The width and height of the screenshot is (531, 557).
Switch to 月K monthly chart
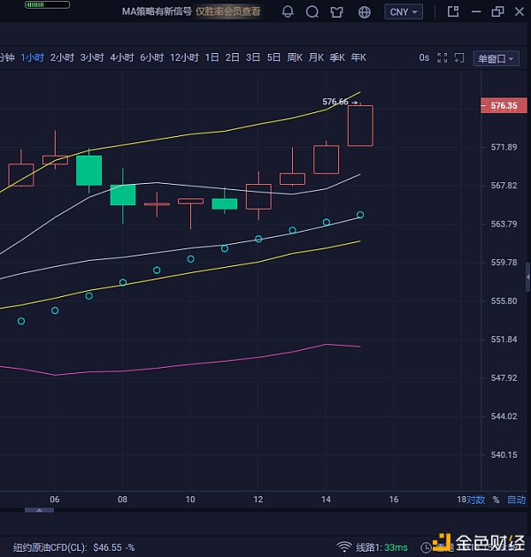coord(316,57)
